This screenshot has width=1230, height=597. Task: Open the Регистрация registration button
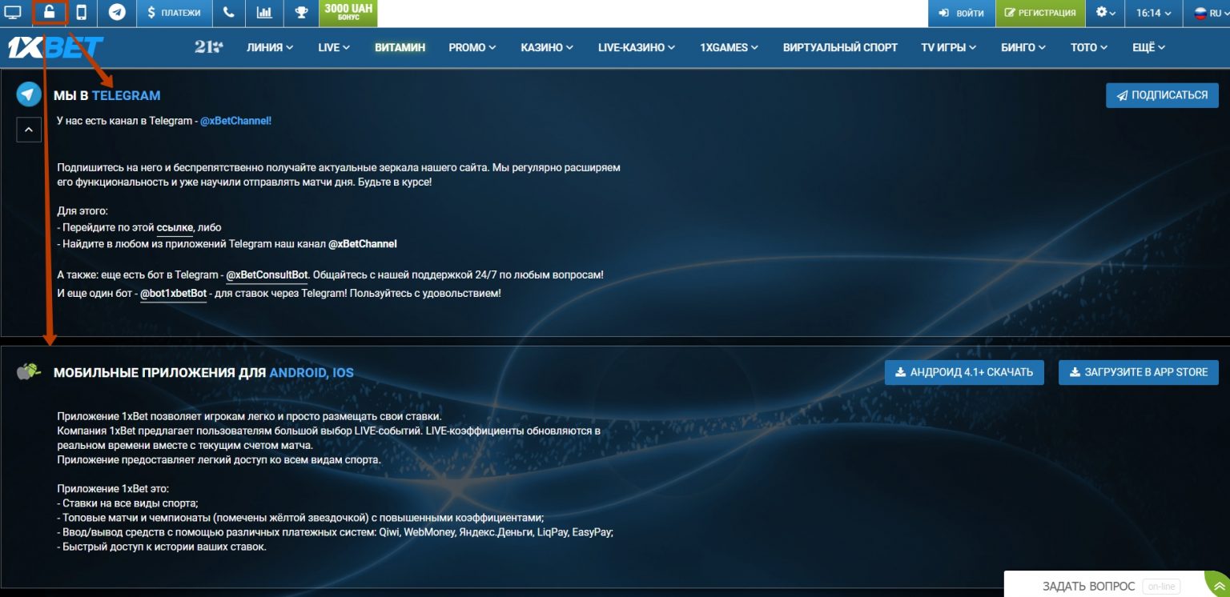(1040, 13)
